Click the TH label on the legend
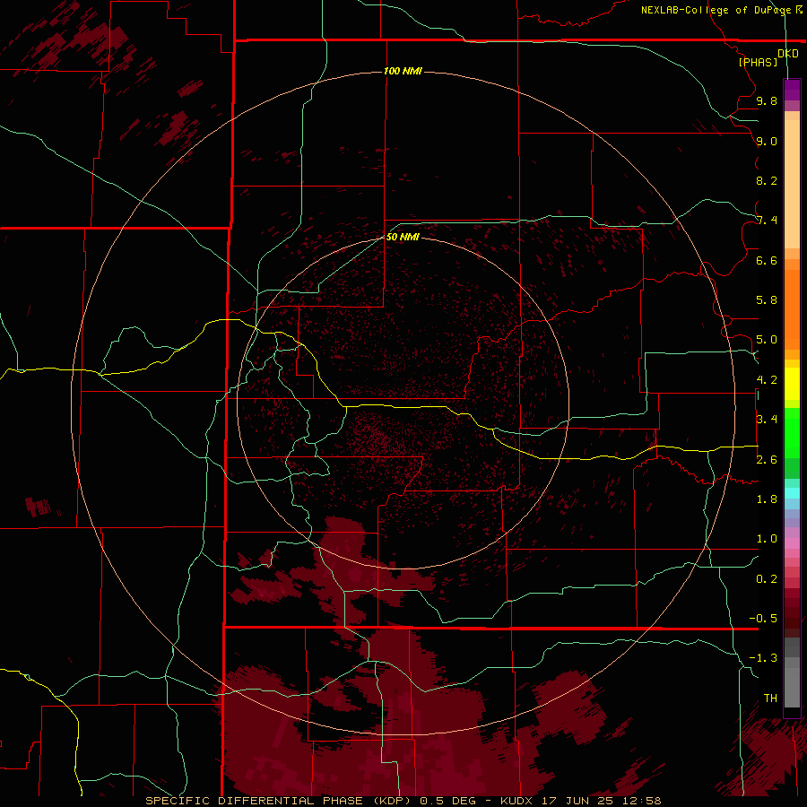Image resolution: width=807 pixels, height=807 pixels. 770,698
